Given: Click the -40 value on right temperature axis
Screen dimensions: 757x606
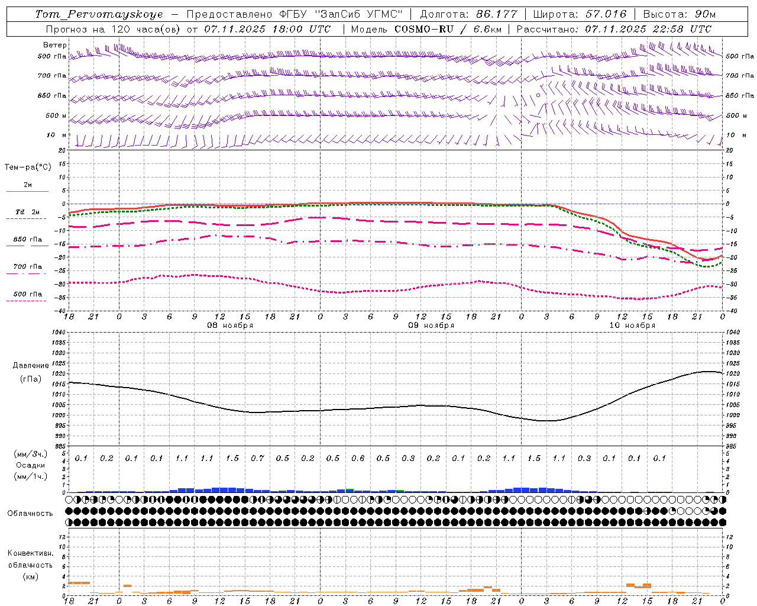Looking at the screenshot, I should click(730, 311).
